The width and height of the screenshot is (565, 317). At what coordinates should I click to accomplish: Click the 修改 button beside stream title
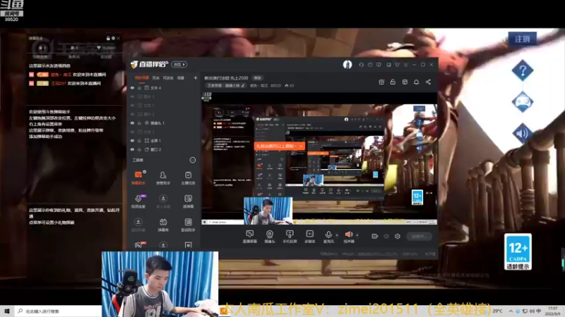tap(257, 77)
